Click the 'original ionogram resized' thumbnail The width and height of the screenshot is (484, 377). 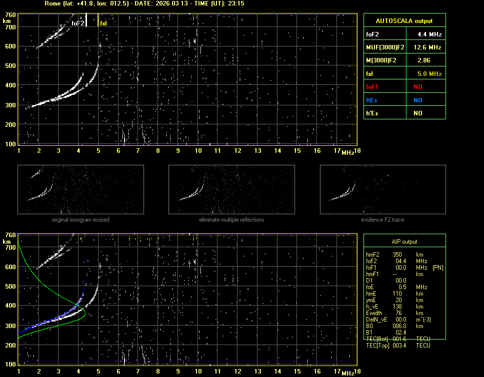click(80, 189)
